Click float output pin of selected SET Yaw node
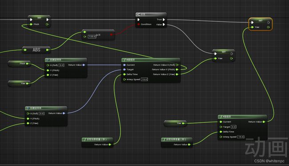This screenshot has height=166, width=289. point(268,27)
